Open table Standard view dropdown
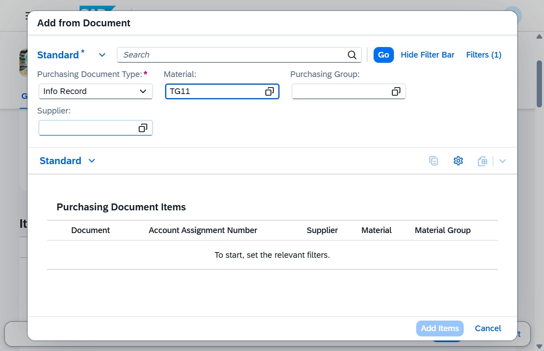 (x=92, y=161)
